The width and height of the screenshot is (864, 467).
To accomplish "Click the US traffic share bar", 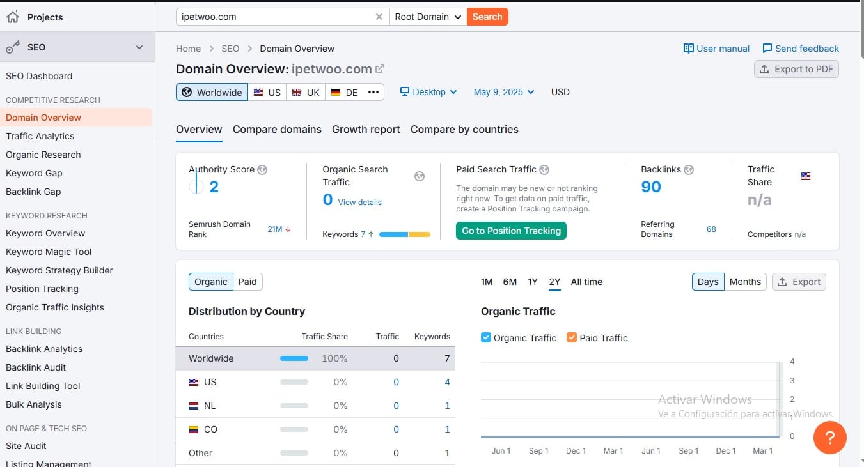I will coord(294,382).
